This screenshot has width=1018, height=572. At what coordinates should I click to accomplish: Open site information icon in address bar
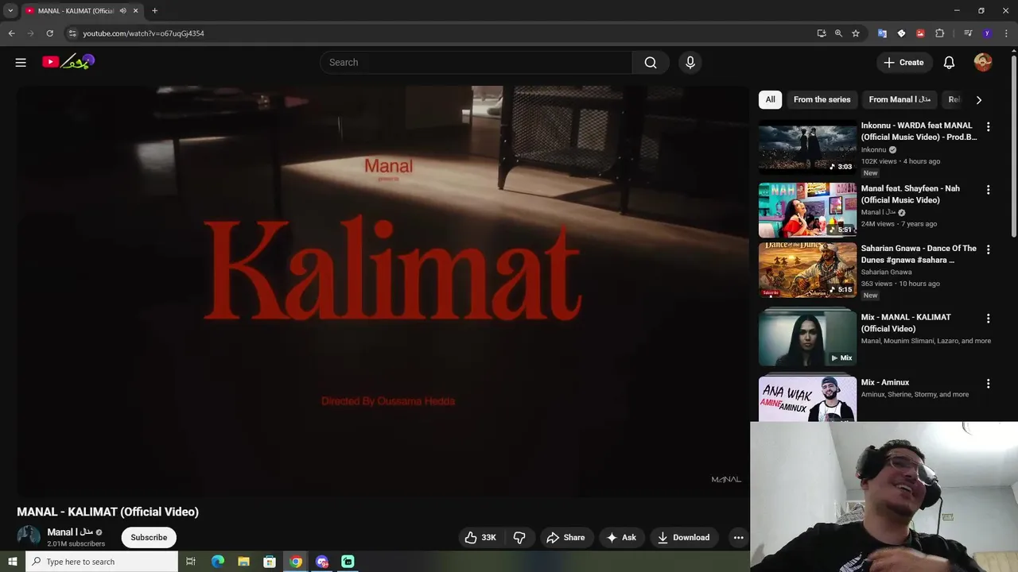tap(72, 33)
